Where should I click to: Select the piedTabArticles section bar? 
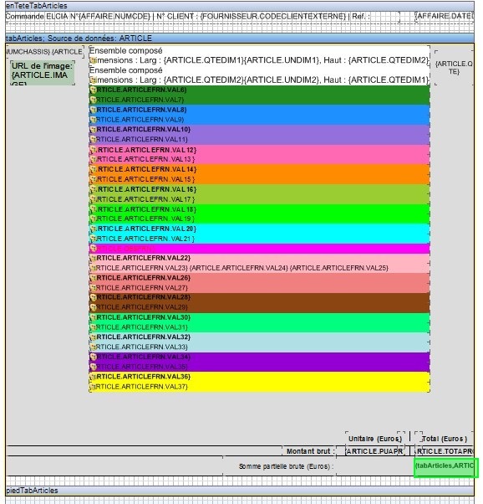pos(240,491)
